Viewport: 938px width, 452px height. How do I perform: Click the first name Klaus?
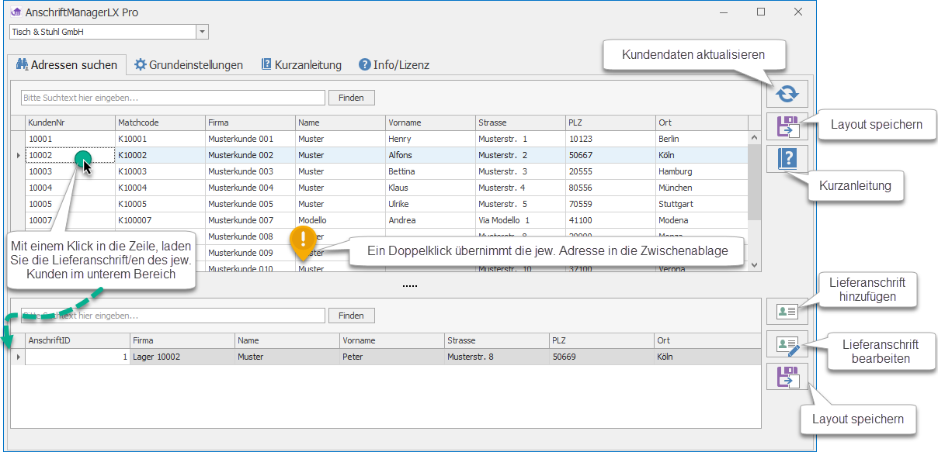[430, 188]
